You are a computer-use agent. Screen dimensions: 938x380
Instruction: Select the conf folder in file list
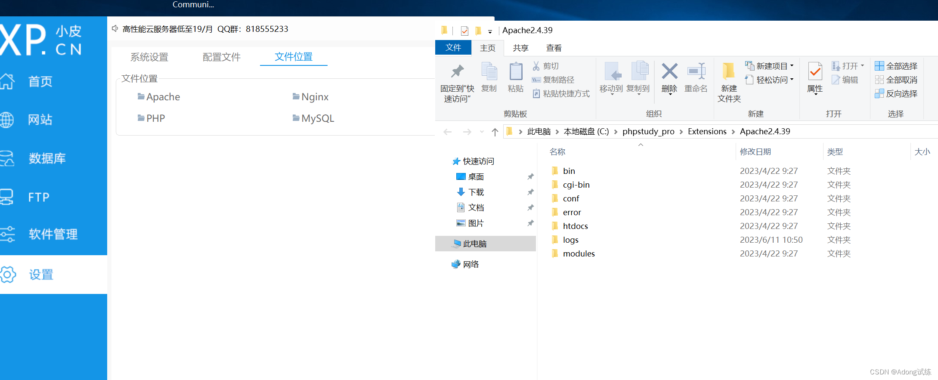click(571, 198)
